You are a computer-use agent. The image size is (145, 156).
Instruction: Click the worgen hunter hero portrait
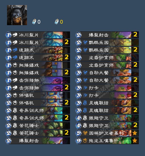pos(17,15)
